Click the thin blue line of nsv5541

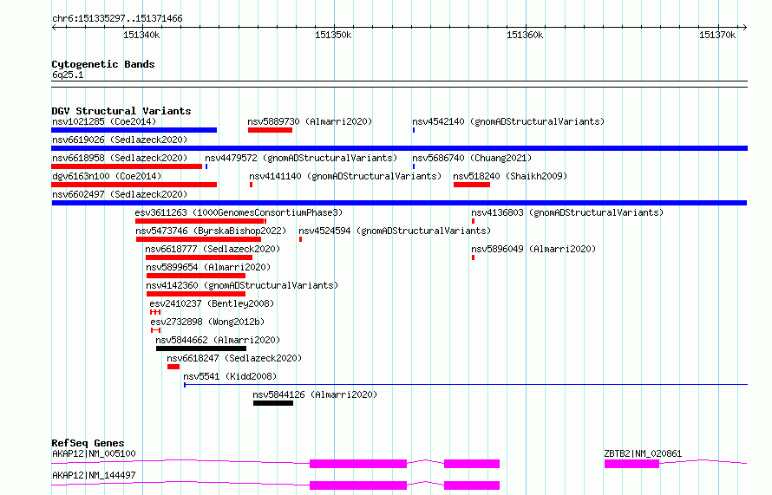pyautogui.click(x=466, y=384)
